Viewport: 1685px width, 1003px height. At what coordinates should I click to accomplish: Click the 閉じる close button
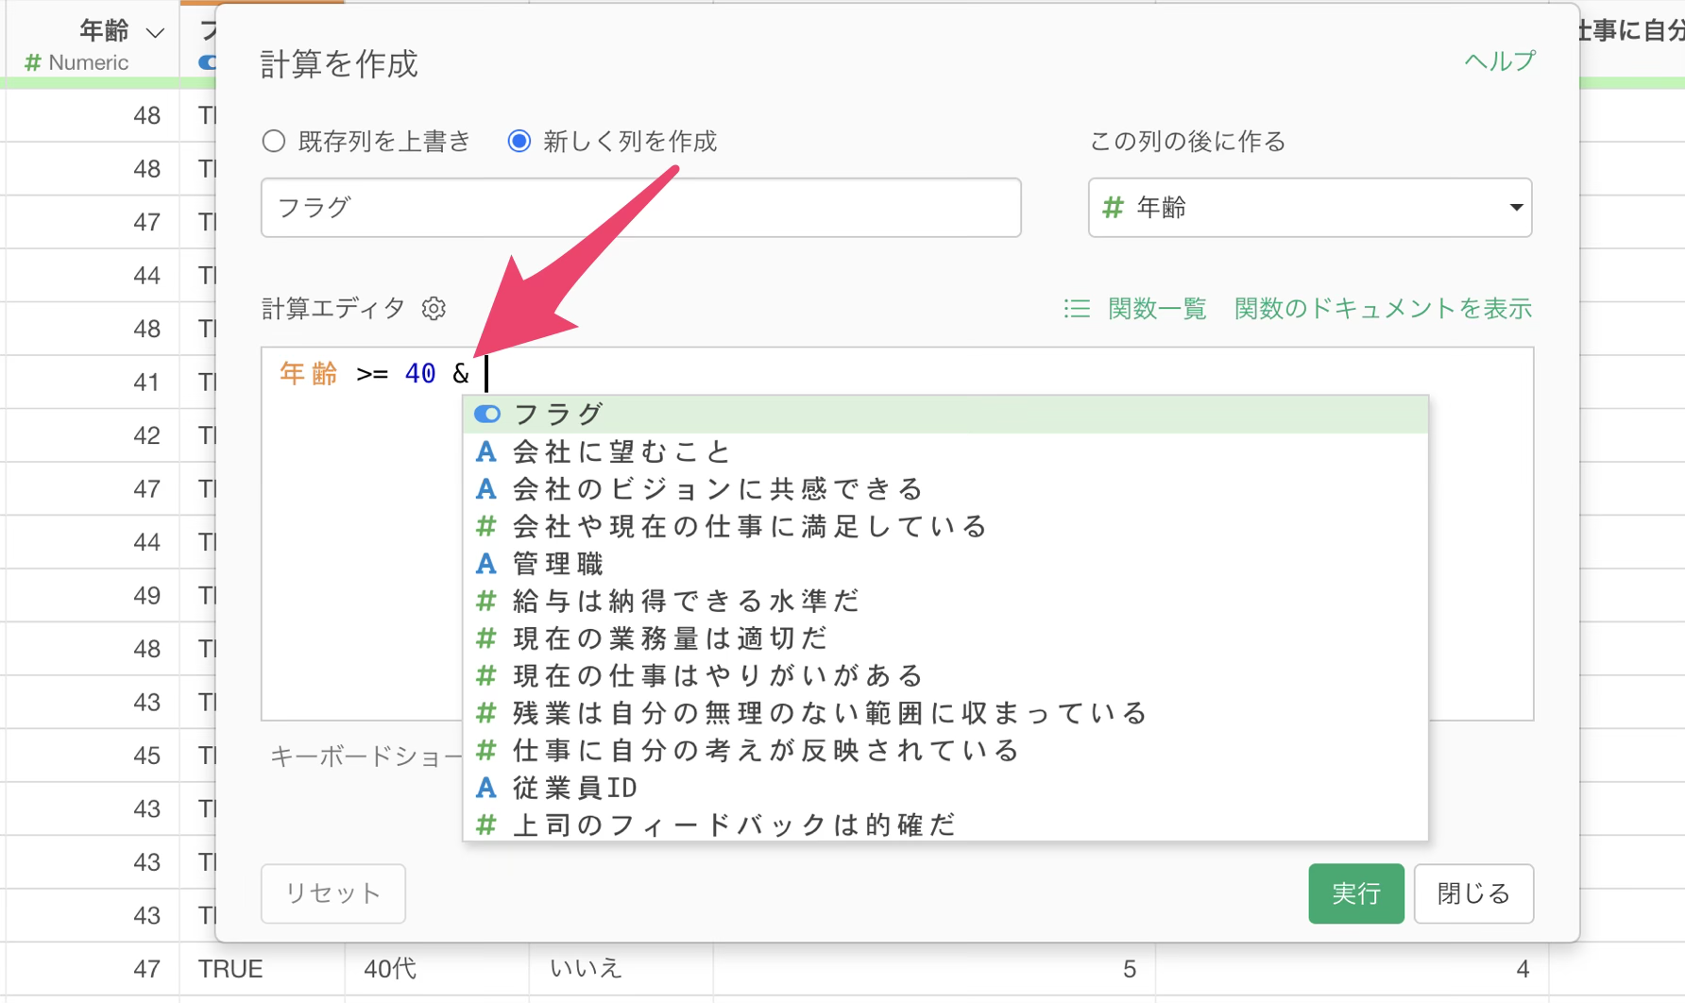[1472, 893]
